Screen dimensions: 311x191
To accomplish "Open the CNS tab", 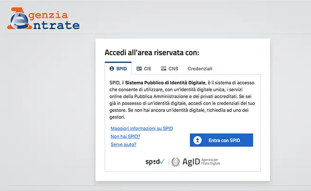I will click(x=169, y=69).
